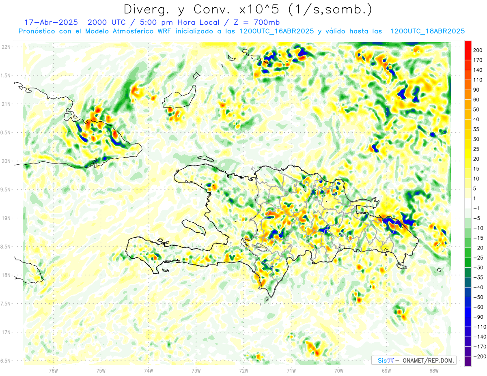Click the '-40' scale label
Viewport: 487px width, 376px height.
(478, 287)
